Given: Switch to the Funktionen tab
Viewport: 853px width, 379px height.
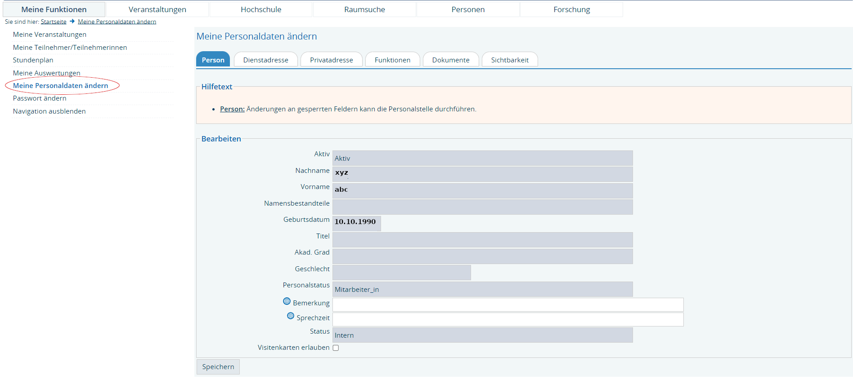Looking at the screenshot, I should pyautogui.click(x=392, y=60).
